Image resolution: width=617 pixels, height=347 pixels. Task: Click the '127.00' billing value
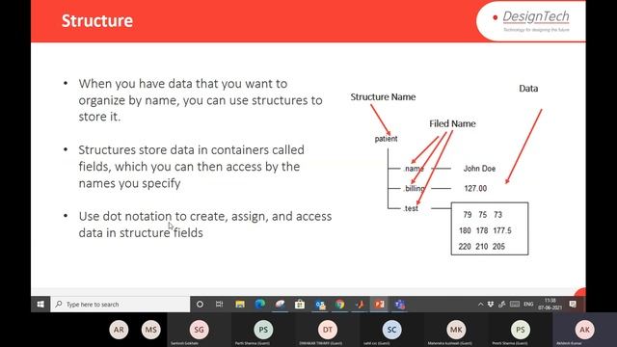tap(475, 189)
